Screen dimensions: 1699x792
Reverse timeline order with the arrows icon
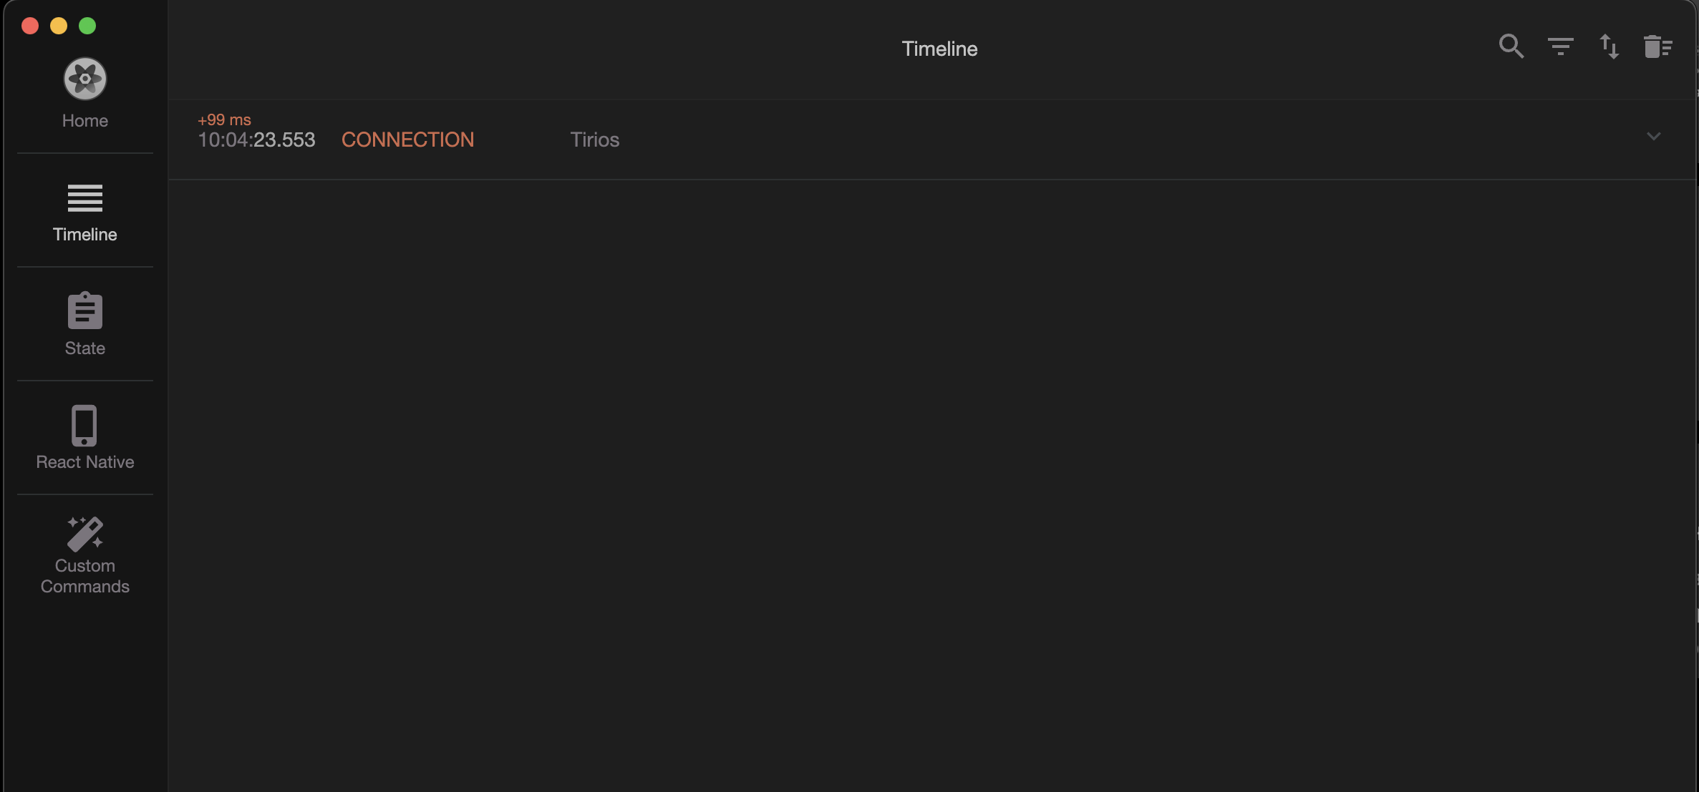click(x=1609, y=47)
